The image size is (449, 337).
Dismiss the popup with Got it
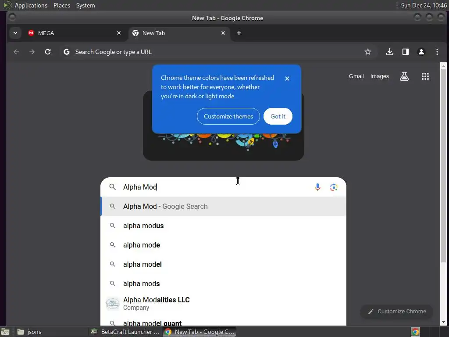click(x=278, y=116)
